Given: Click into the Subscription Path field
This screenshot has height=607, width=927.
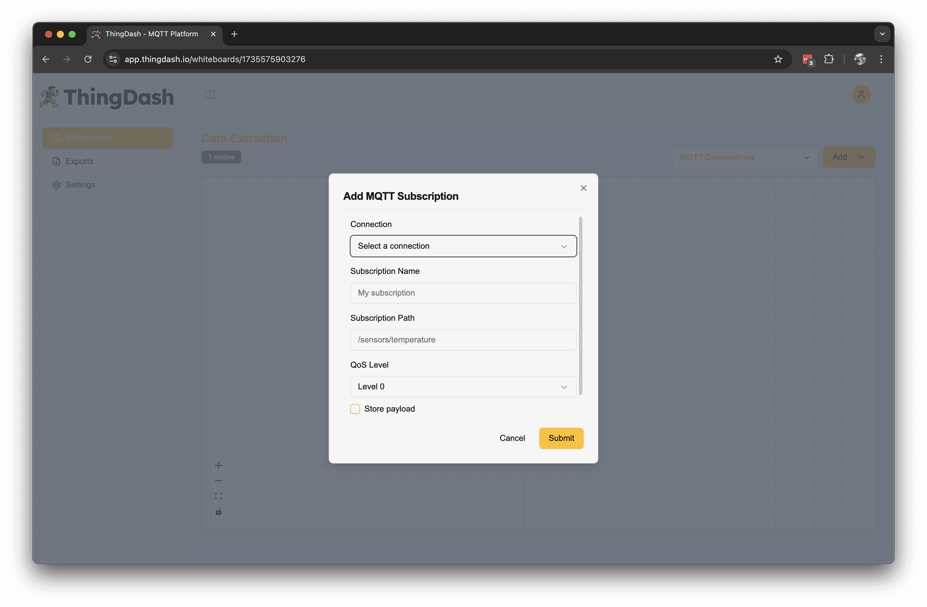Looking at the screenshot, I should pyautogui.click(x=463, y=340).
